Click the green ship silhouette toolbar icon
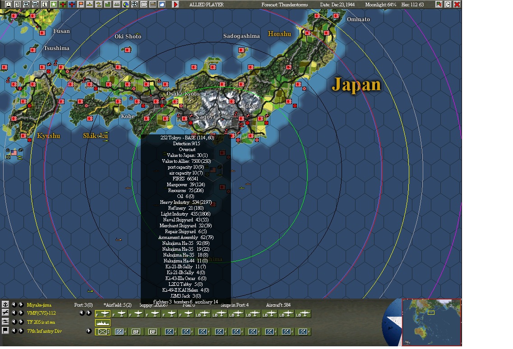Image resolution: width=513 pixels, height=349 pixels. click(x=116, y=4)
